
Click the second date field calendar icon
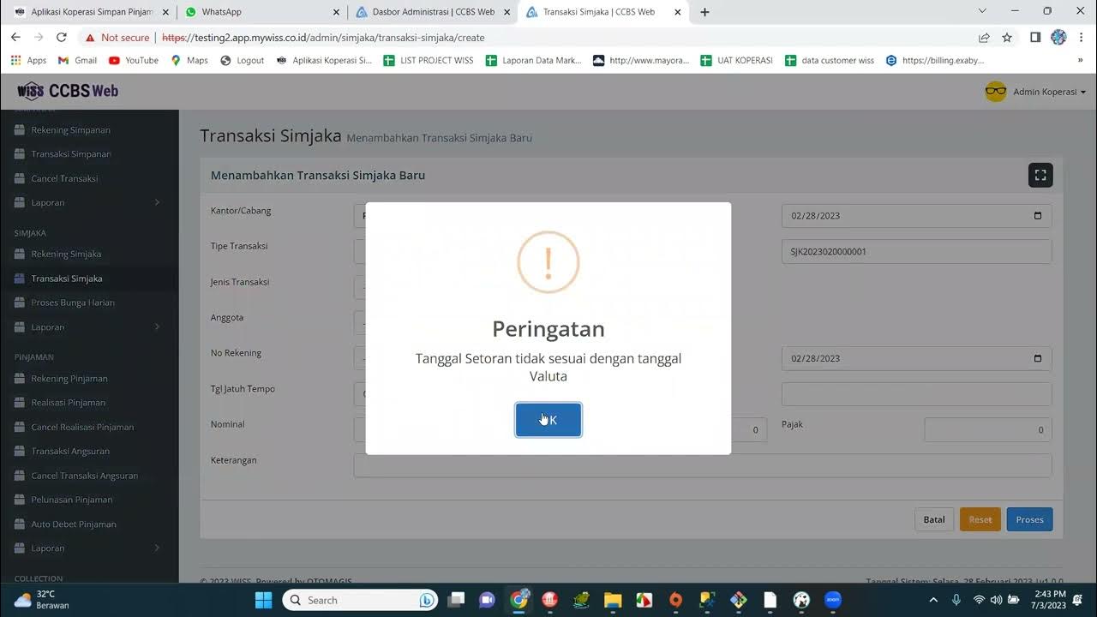tap(1038, 358)
